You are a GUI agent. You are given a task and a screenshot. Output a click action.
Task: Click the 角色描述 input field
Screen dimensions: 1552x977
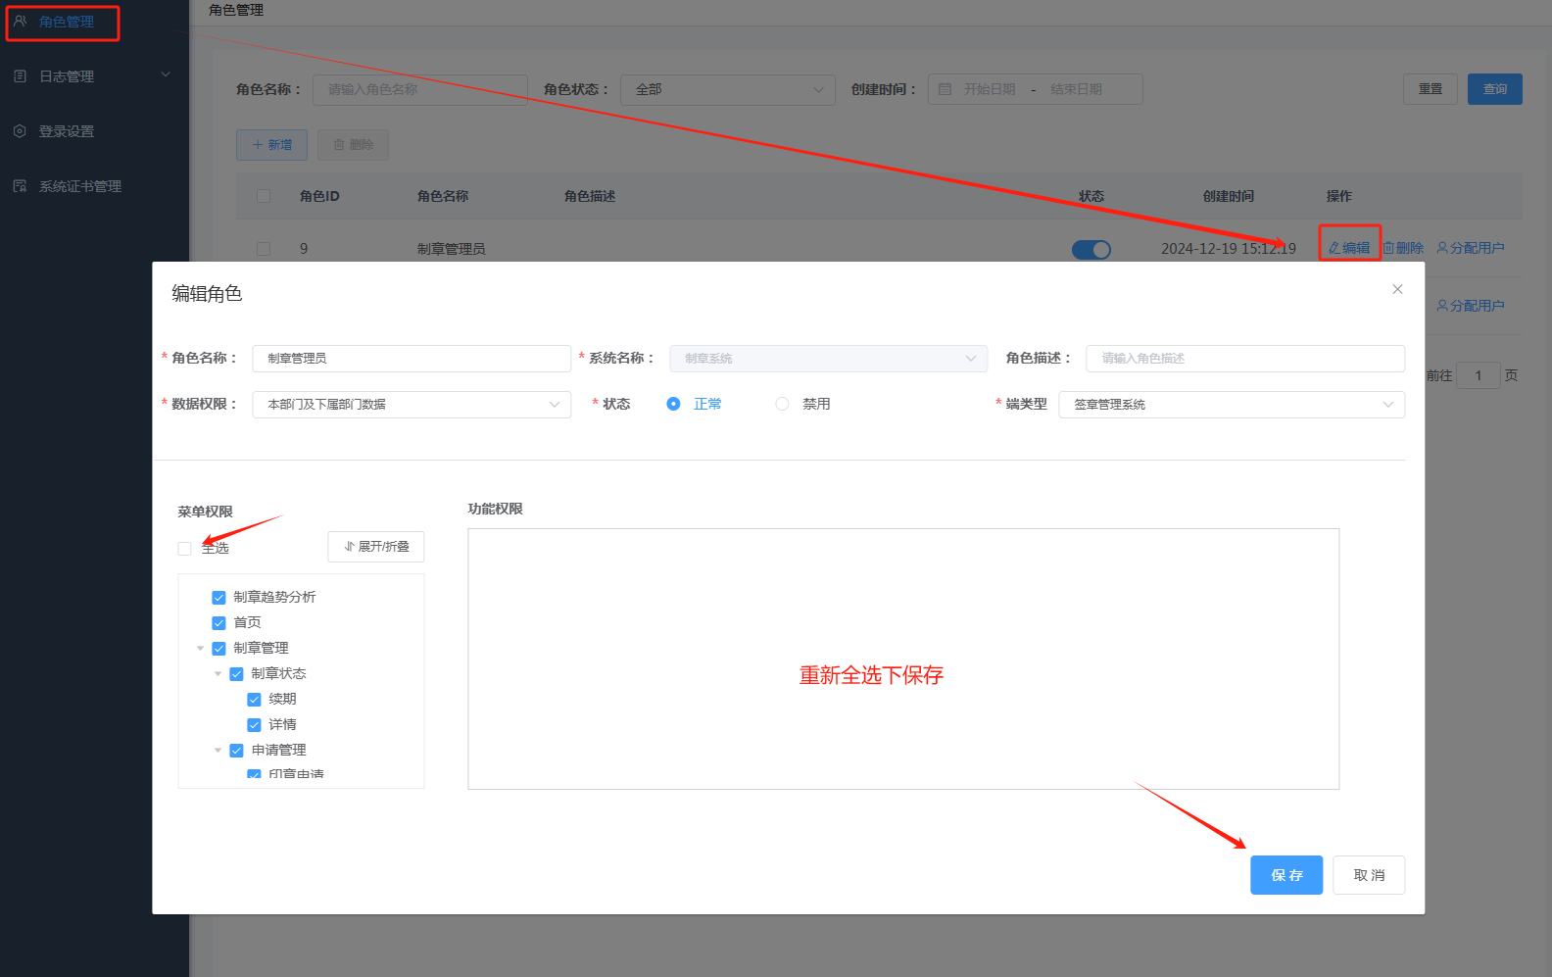1244,359
